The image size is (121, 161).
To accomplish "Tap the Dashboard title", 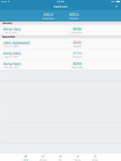I will coord(61,7).
